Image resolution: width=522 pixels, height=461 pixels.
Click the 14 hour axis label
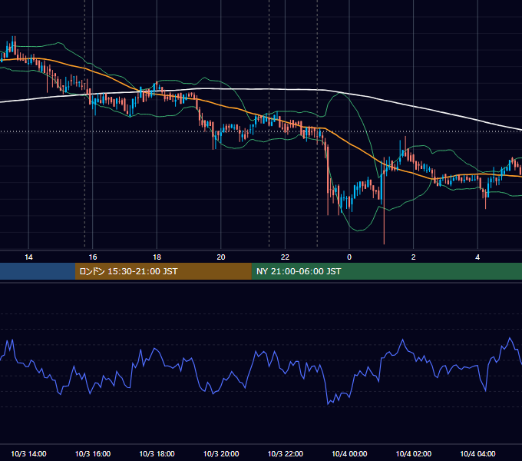pyautogui.click(x=28, y=257)
